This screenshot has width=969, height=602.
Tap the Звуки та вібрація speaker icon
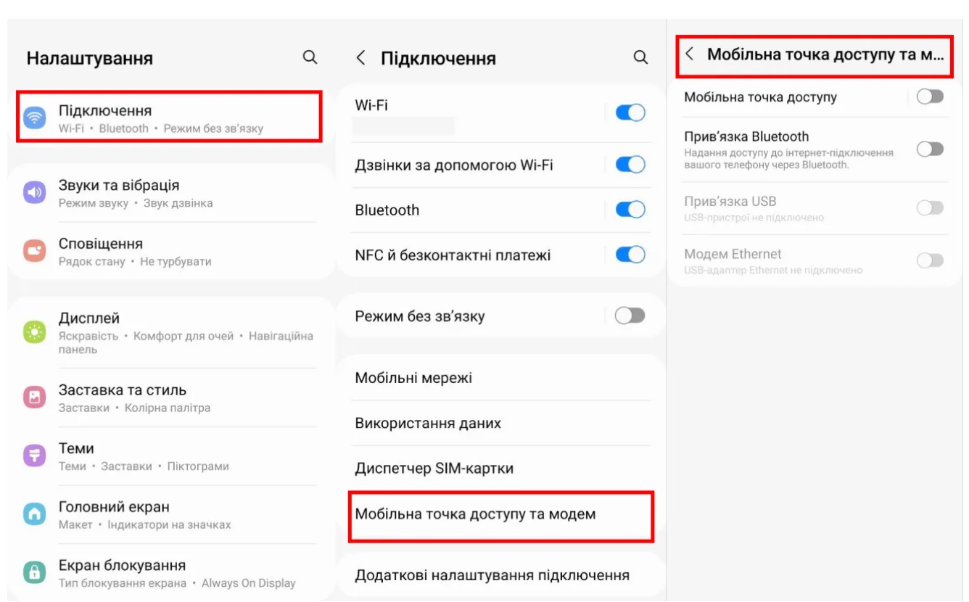click(35, 193)
